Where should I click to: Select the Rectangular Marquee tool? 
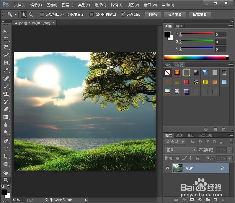(x=6, y=39)
